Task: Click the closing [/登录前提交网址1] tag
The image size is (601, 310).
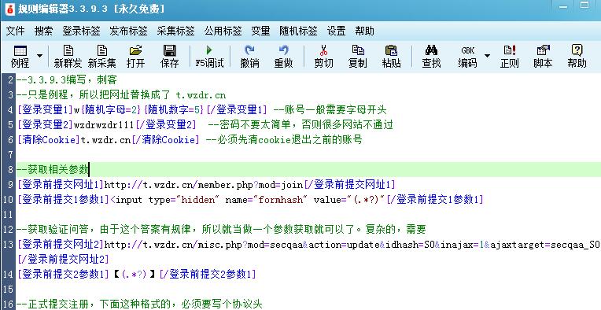Action: tap(349, 185)
